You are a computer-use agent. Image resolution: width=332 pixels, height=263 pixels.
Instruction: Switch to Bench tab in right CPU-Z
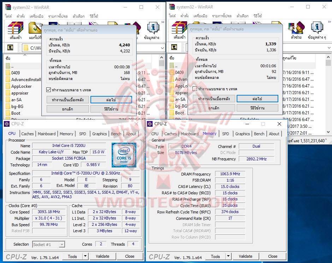pos(259,134)
